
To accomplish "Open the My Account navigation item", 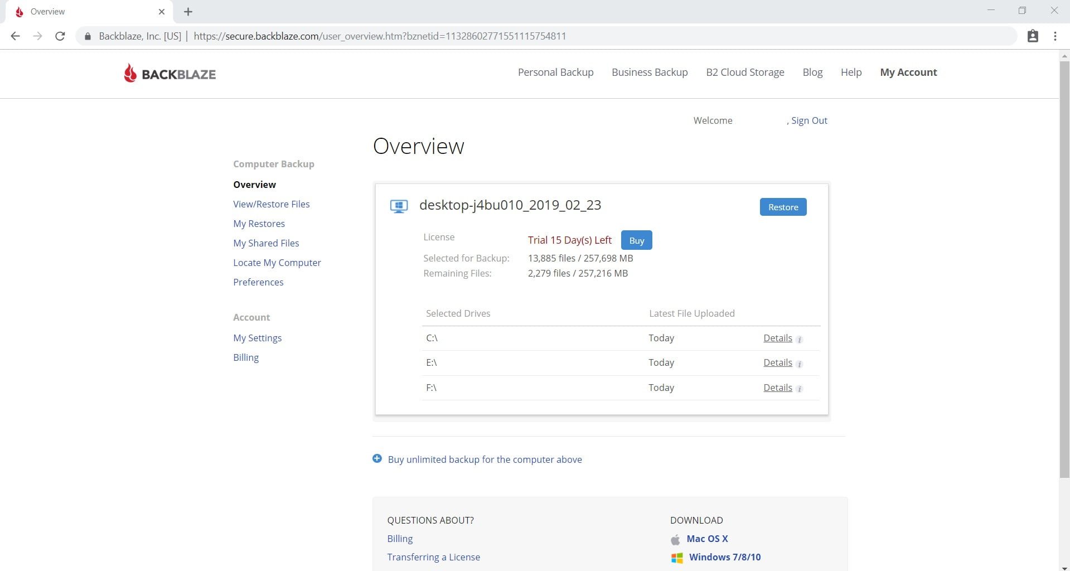I will coord(908,72).
